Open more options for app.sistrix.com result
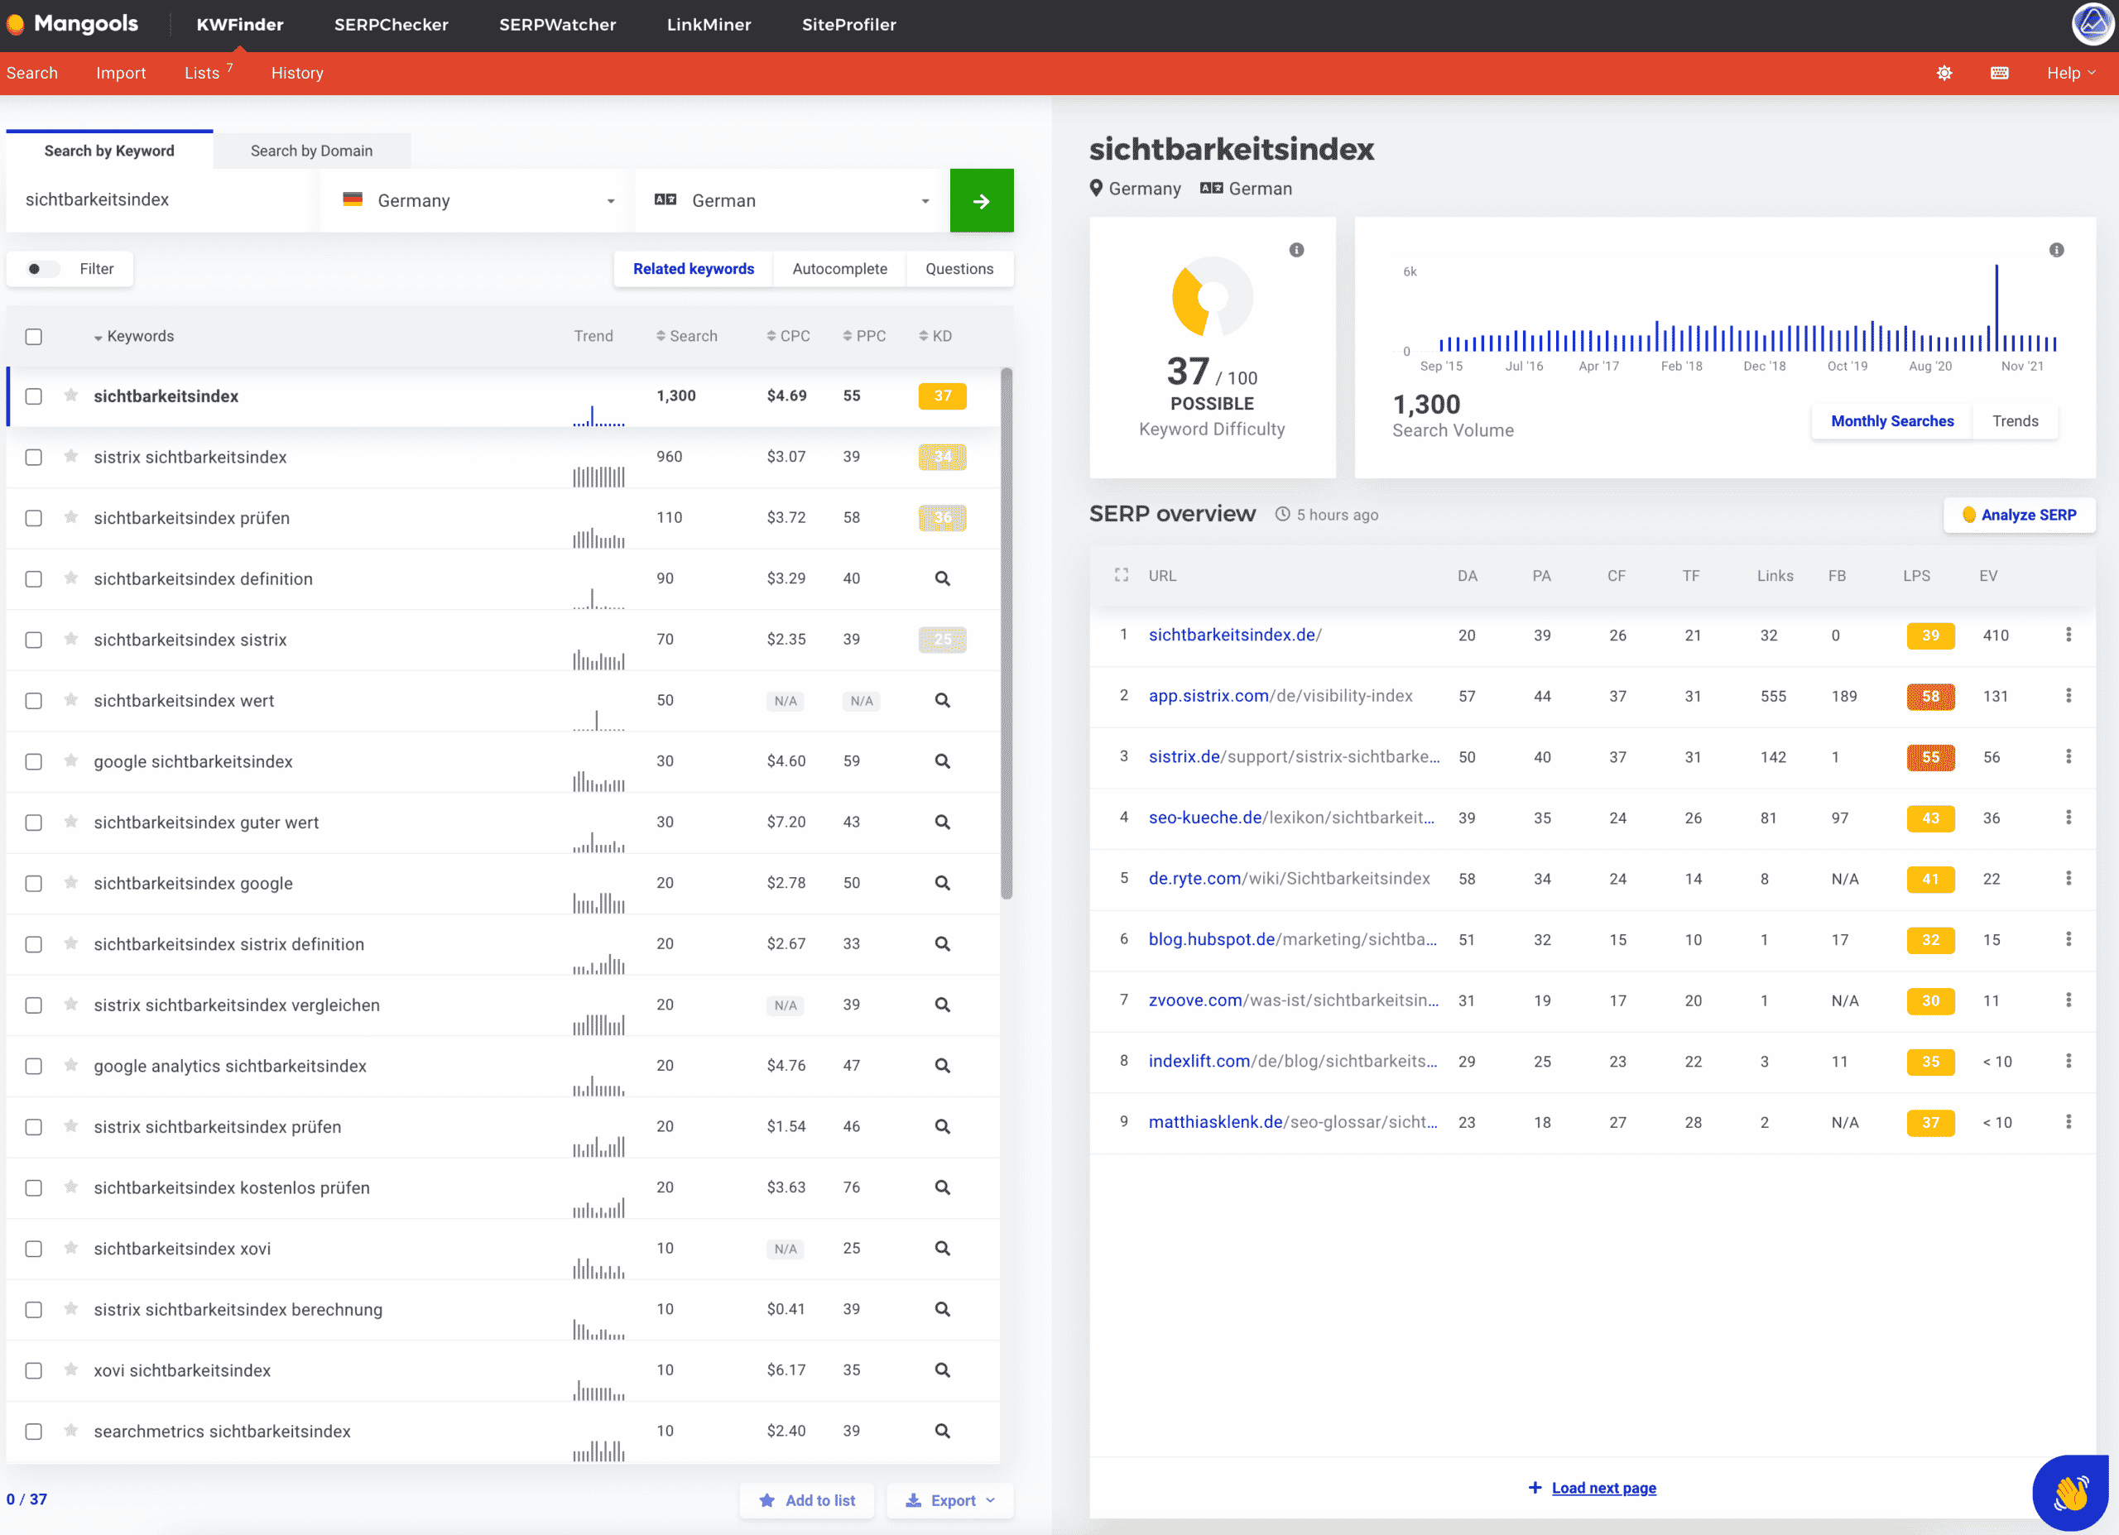Screen dimensions: 2119x1535 tap(2068, 695)
